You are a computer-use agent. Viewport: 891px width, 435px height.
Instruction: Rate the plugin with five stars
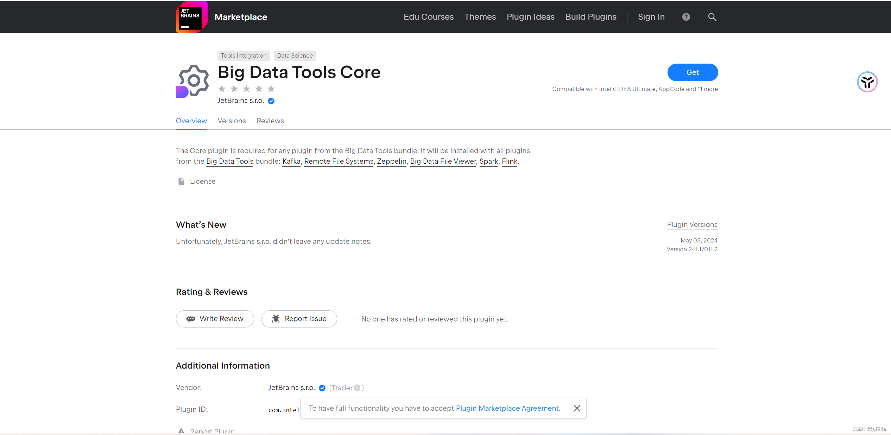(271, 89)
